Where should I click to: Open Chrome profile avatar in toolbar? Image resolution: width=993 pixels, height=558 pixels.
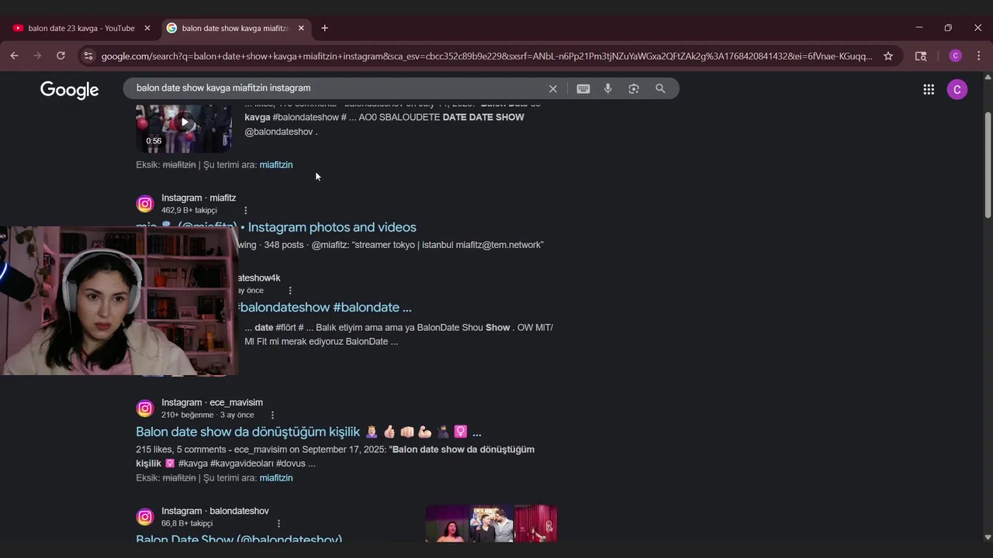coord(955,56)
